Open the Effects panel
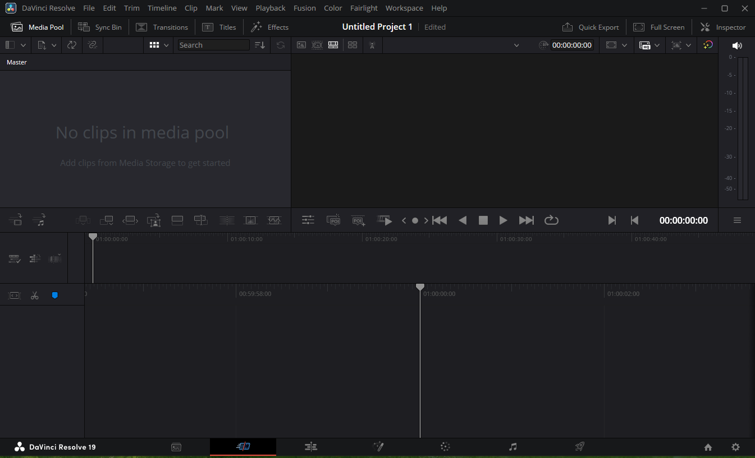 (x=269, y=27)
